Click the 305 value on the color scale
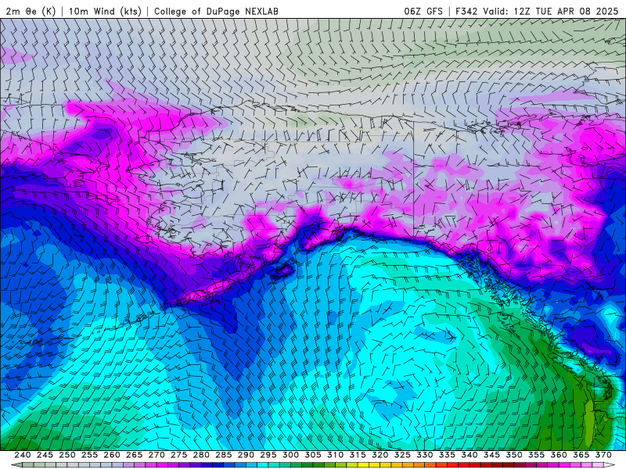Viewport: 626px width, 469px height. click(313, 455)
